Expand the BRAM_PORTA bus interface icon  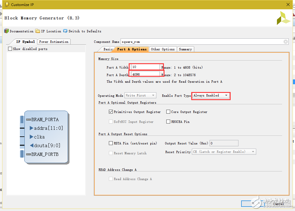click(x=29, y=120)
